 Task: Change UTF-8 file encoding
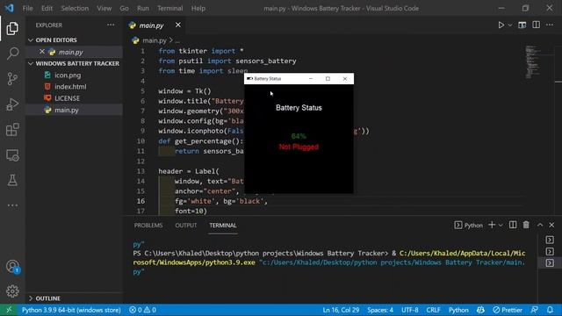(410, 310)
